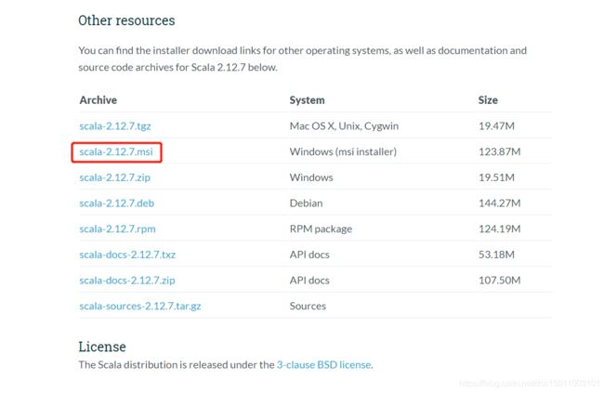Click the 'Debian' system cell
The image size is (604, 393).
[307, 203]
